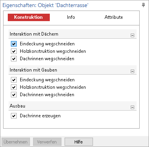This screenshot has width=149, height=147.
Task: Toggle the Dachrinne erzeugen checkbox
Action: click(14, 116)
